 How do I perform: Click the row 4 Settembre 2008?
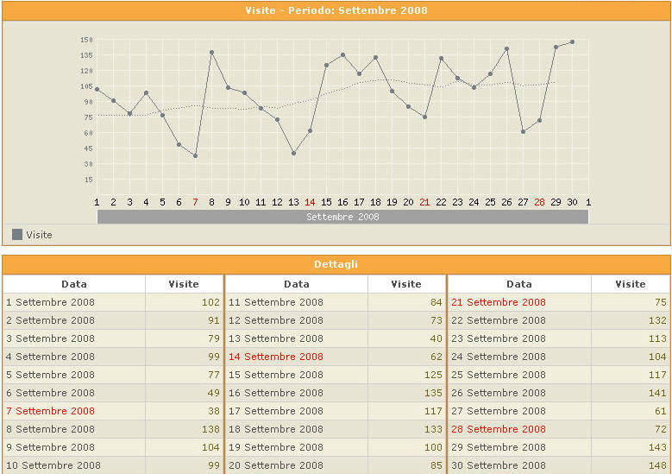(x=113, y=357)
